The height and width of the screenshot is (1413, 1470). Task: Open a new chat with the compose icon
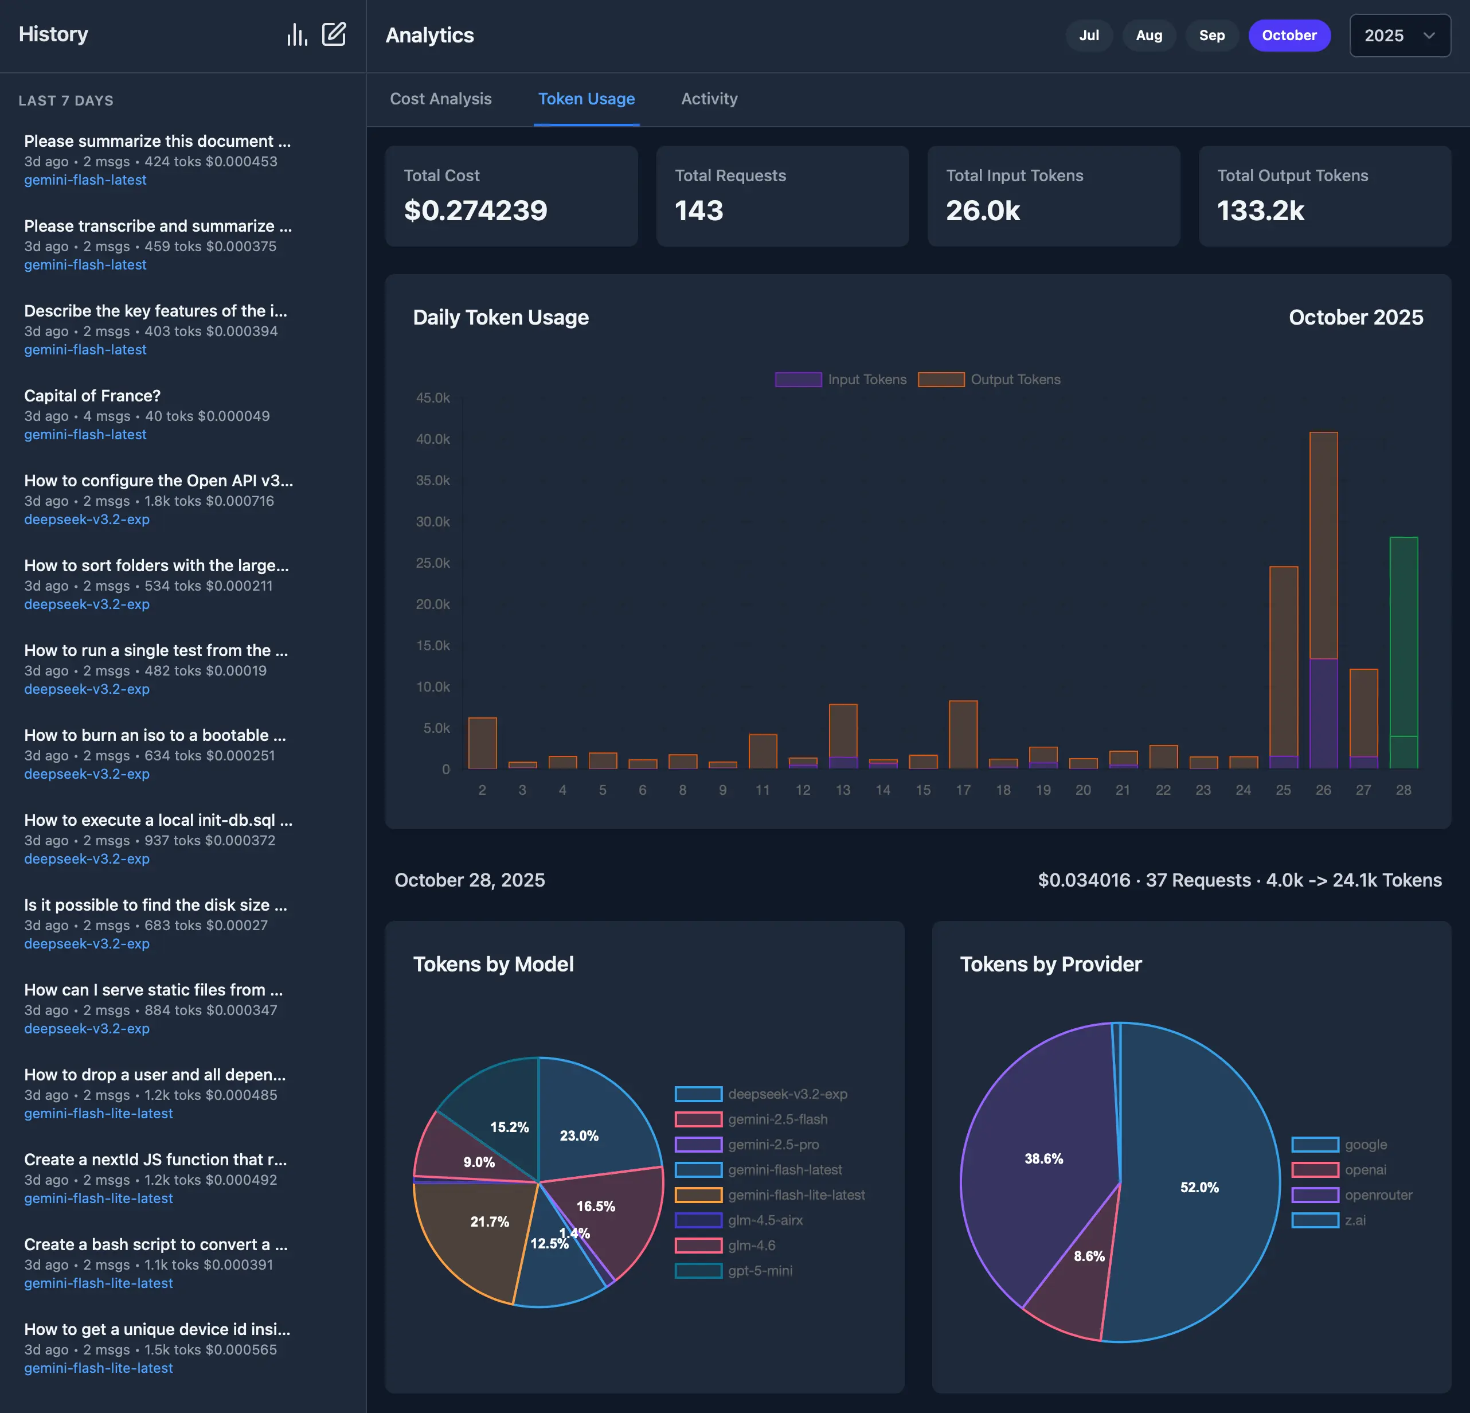coord(334,34)
